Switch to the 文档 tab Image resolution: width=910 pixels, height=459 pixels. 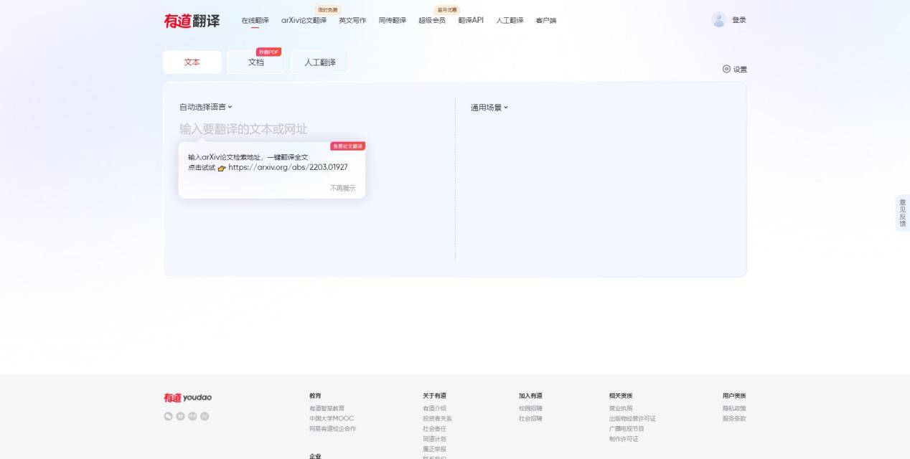click(256, 62)
